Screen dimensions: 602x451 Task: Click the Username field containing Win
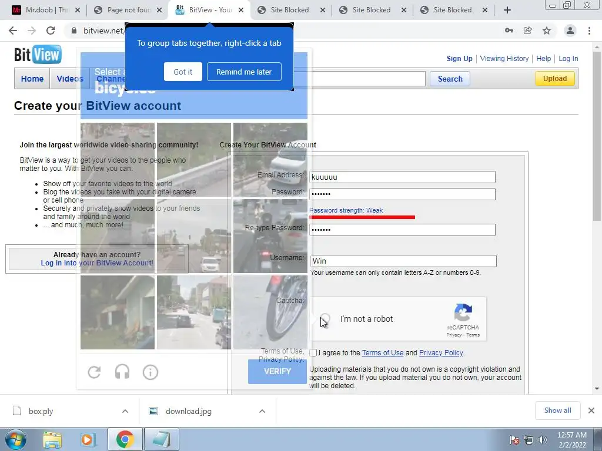click(403, 261)
